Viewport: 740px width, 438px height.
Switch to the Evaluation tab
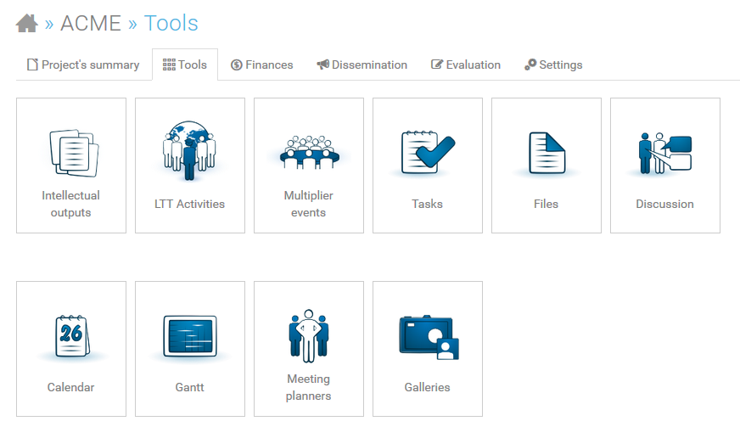click(466, 65)
